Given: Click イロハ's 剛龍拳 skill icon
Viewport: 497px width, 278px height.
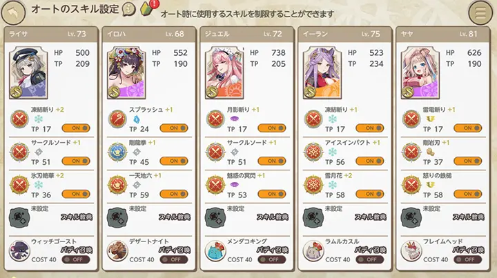Looking at the screenshot, I should (x=117, y=152).
